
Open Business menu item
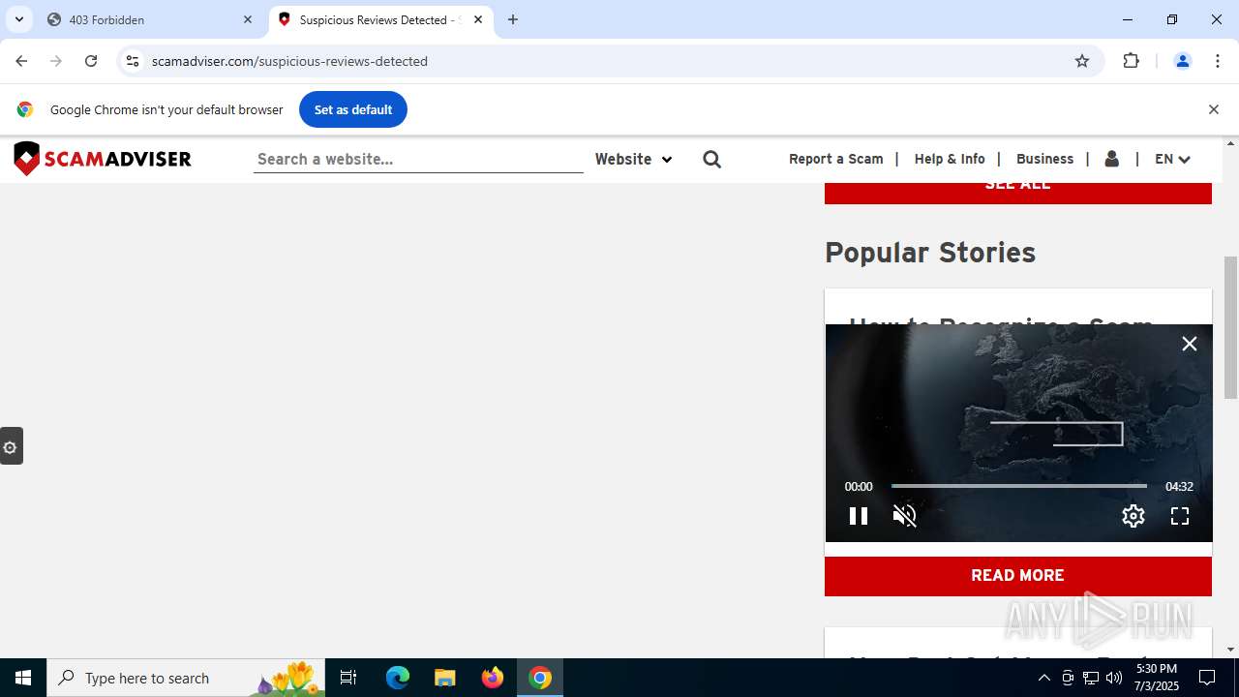1044,159
